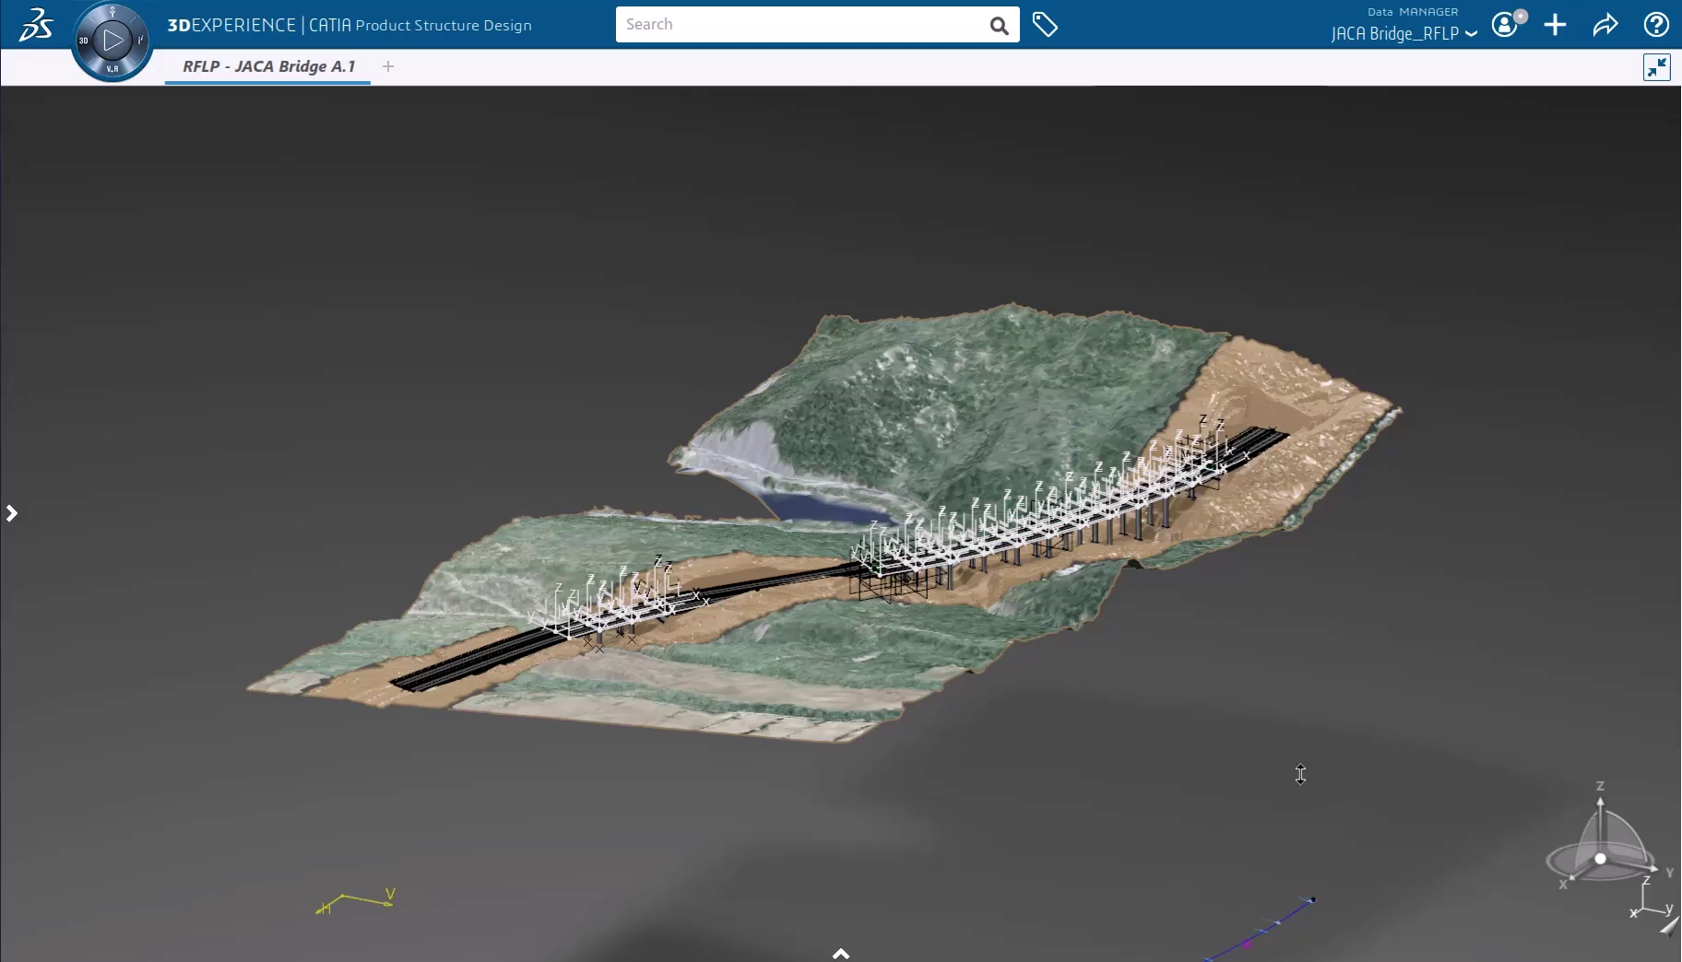Open the 6WTags tag icon
This screenshot has width=1682, height=962.
pos(1044,25)
